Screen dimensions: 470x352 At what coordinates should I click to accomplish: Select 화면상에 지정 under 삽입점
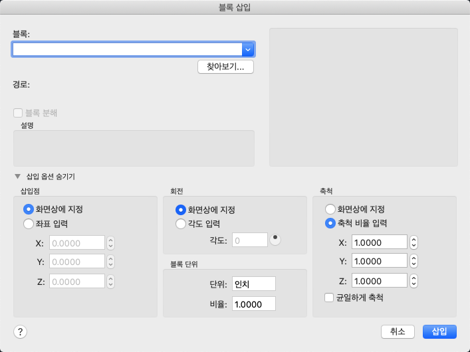pos(29,209)
